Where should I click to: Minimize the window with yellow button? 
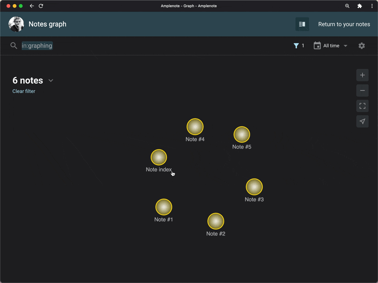click(14, 6)
